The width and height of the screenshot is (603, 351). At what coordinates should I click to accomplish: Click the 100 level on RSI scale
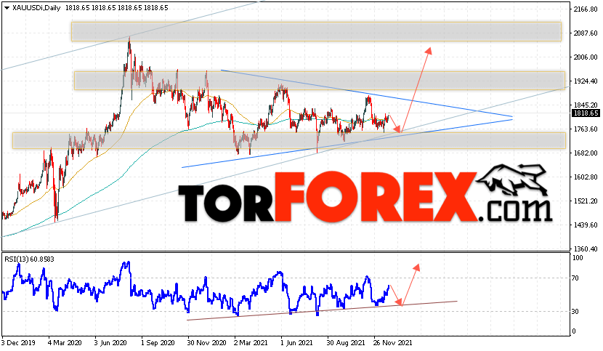point(578,258)
